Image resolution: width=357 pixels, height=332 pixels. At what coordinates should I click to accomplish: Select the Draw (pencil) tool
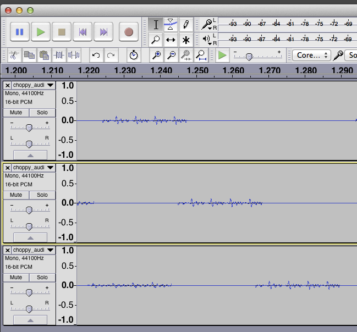point(186,24)
